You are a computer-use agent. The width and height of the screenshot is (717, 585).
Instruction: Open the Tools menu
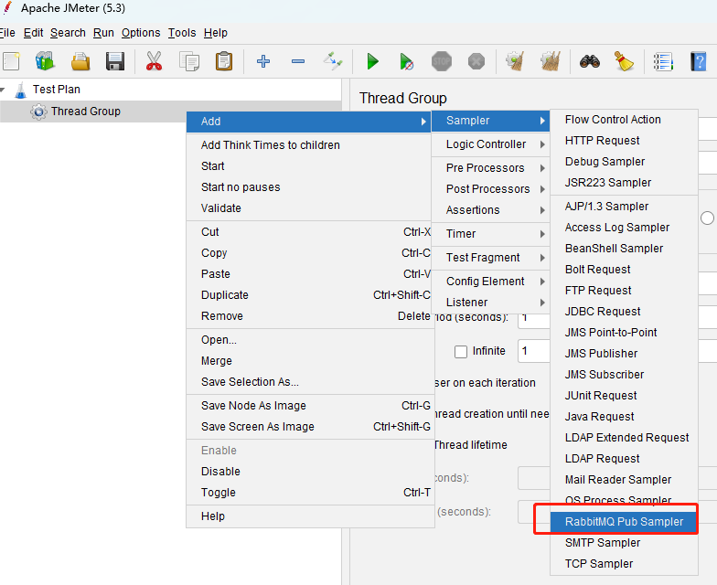[x=182, y=33]
